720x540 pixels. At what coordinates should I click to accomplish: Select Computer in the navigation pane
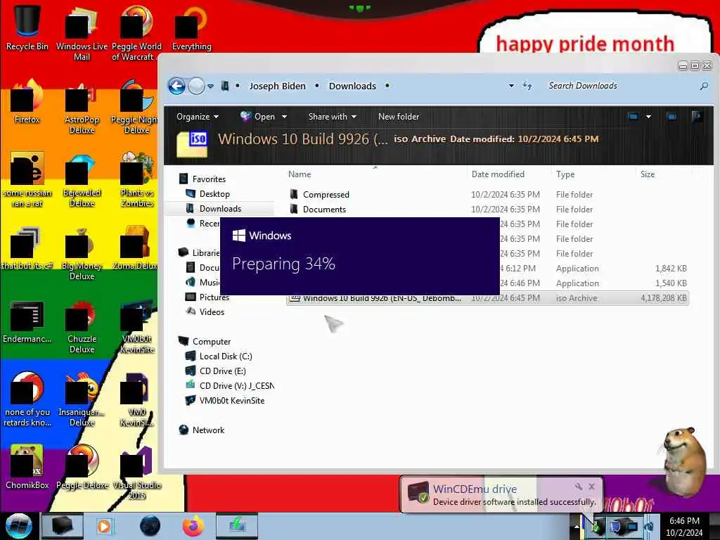tap(205, 342)
